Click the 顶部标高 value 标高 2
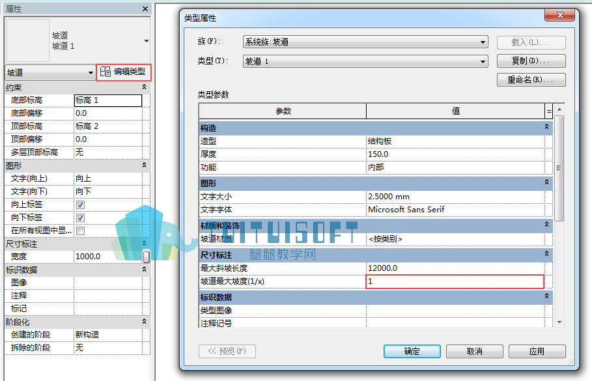Image resolution: width=592 pixels, height=381 pixels. (x=108, y=126)
